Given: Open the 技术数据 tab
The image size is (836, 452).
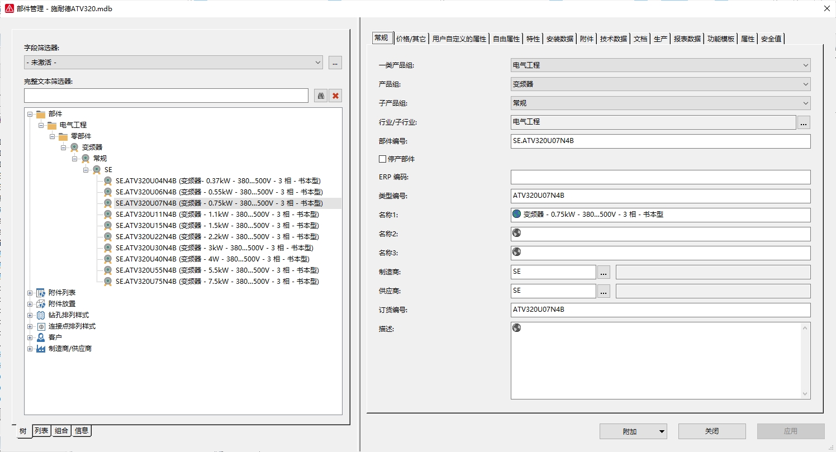Looking at the screenshot, I should pyautogui.click(x=613, y=39).
